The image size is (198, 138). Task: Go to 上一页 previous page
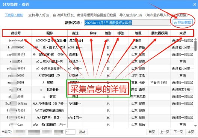(x=165, y=132)
